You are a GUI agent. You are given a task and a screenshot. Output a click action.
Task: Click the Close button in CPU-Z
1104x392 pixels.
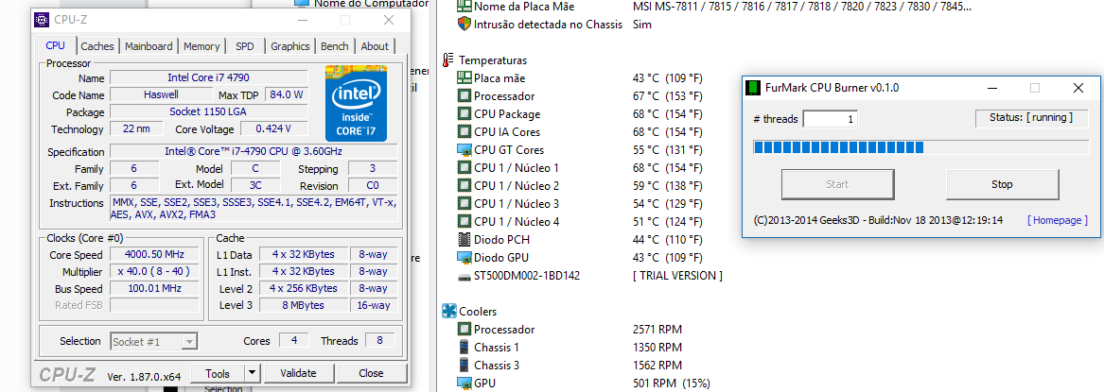(x=371, y=373)
